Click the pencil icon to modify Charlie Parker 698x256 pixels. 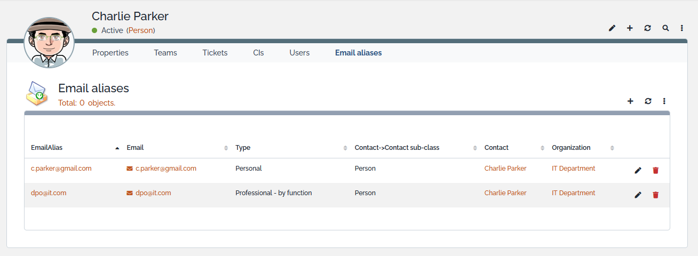coord(612,28)
